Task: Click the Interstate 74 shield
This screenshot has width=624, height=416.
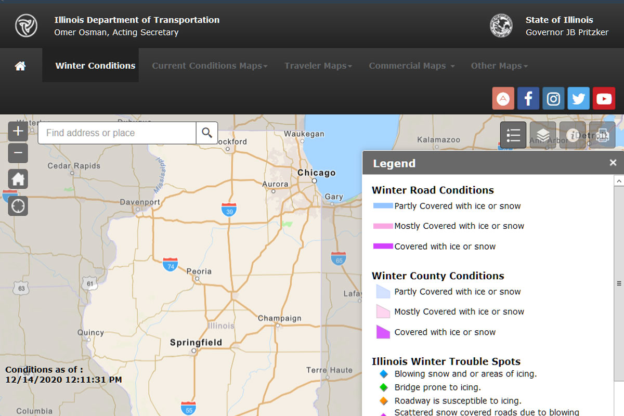Action: click(x=170, y=264)
